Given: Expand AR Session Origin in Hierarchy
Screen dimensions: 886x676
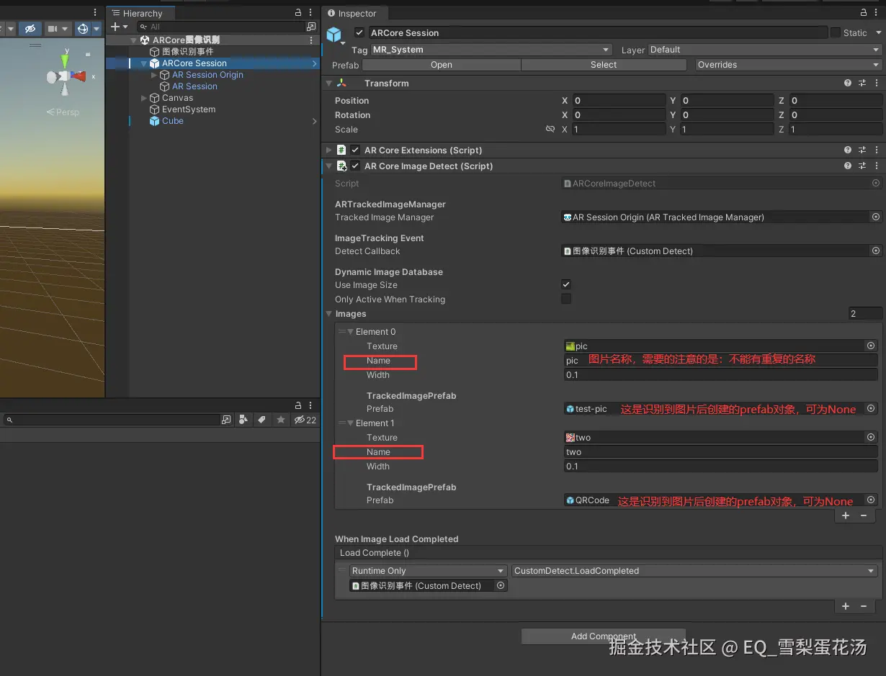Looking at the screenshot, I should coord(154,75).
